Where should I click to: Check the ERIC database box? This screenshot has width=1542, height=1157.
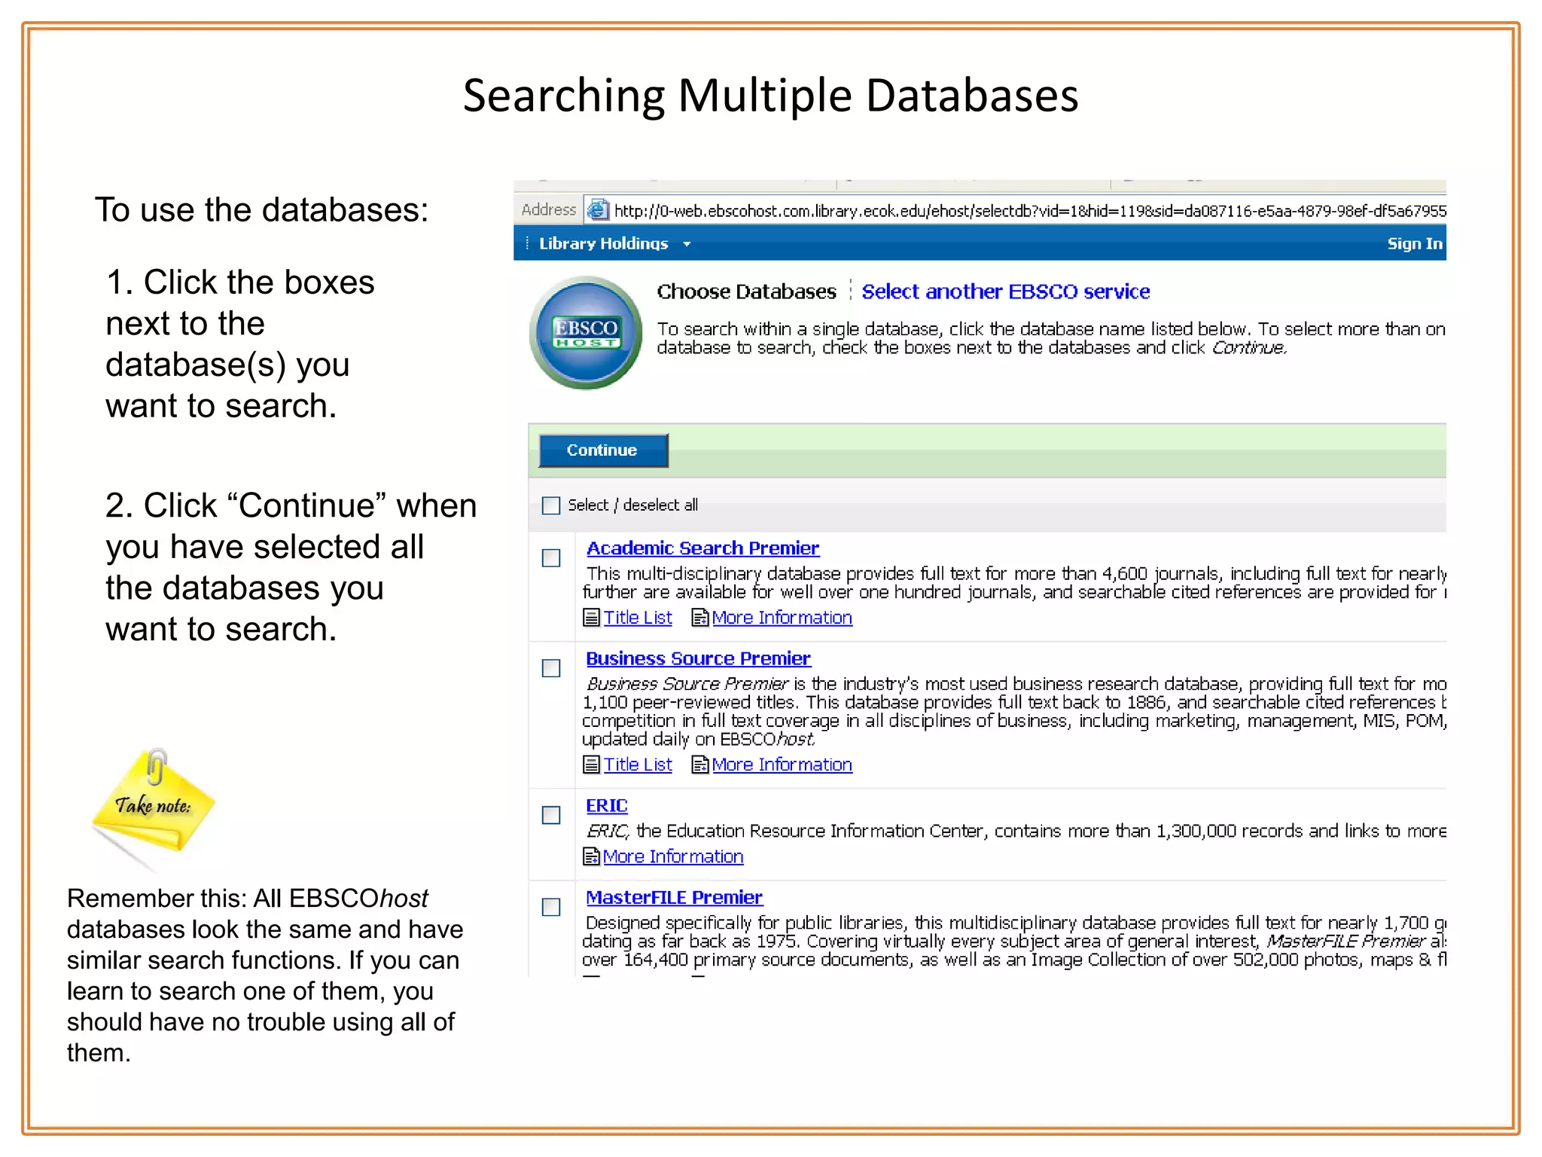tap(551, 815)
